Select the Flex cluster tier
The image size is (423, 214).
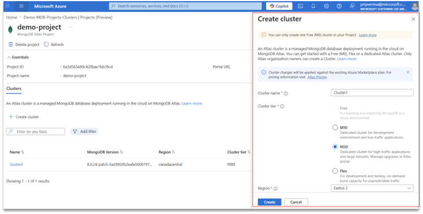[x=335, y=171]
